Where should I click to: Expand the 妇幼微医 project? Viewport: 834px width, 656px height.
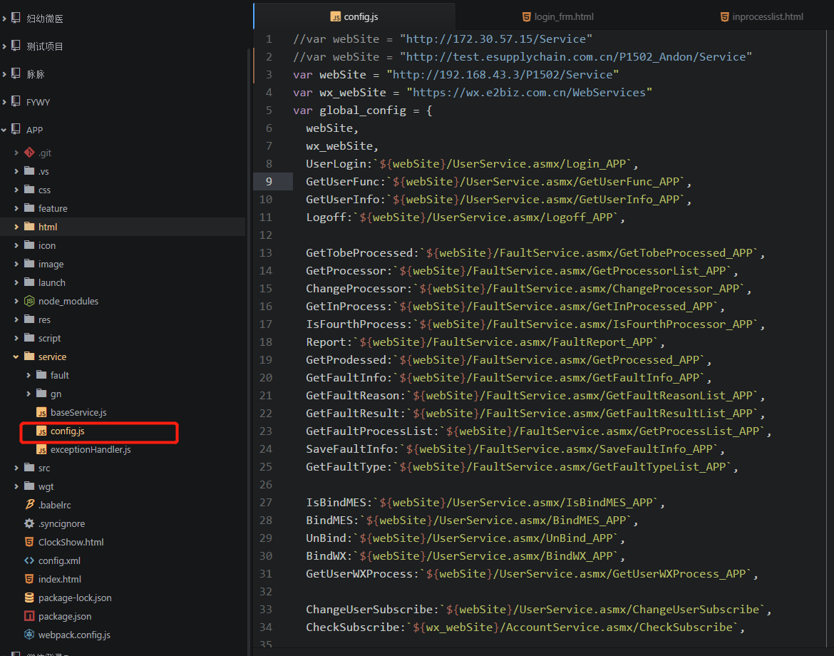[4, 19]
